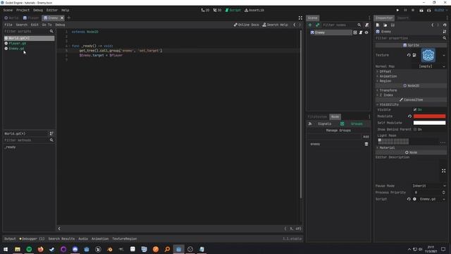Pick the white Self Modulate color

click(429, 123)
